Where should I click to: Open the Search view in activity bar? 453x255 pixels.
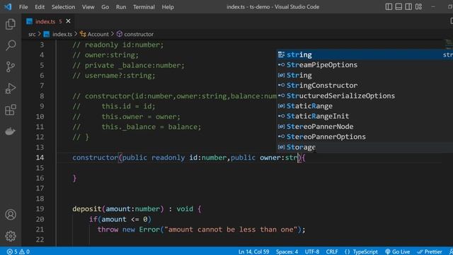pos(11,45)
